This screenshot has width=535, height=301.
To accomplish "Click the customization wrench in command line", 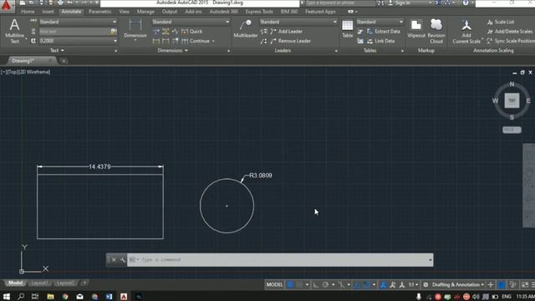I will pyautogui.click(x=123, y=260).
